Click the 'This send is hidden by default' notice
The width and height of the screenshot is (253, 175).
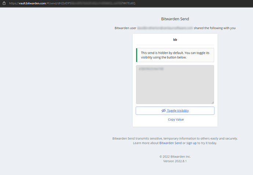coord(175,55)
